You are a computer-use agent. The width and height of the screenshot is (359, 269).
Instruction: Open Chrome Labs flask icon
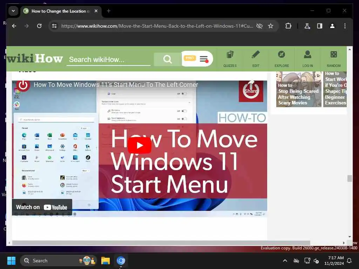click(x=307, y=26)
